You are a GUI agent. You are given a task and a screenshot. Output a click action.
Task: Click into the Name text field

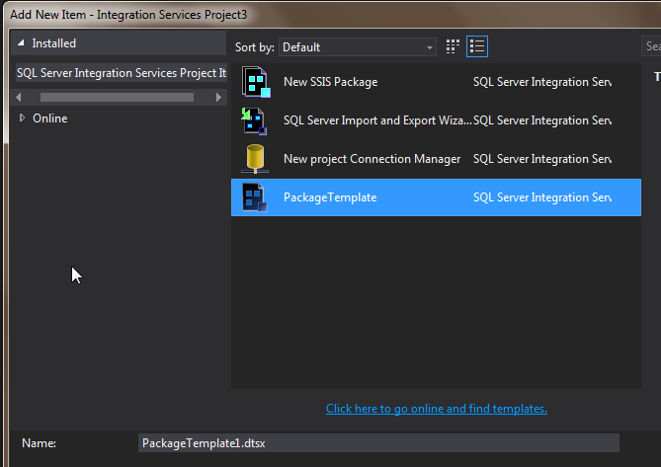click(378, 443)
